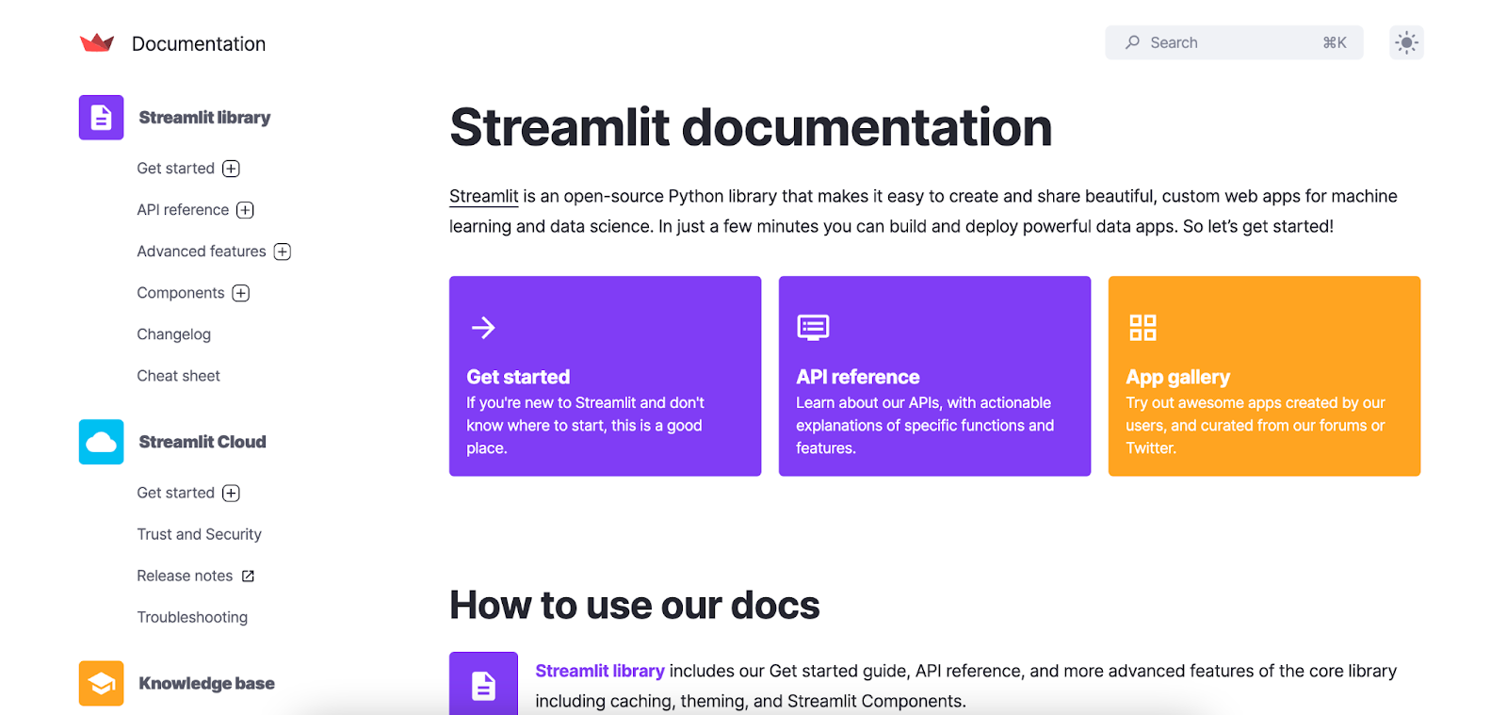Open Advanced features in sidebar
The width and height of the screenshot is (1507, 715).
tap(202, 252)
